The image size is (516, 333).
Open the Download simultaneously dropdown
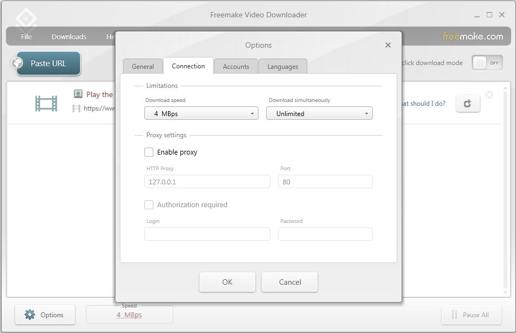[320, 113]
